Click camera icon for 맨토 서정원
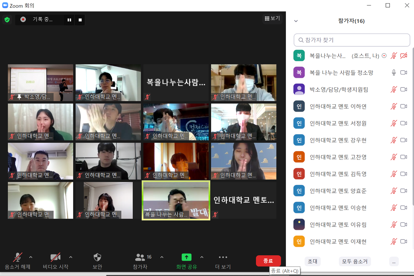This screenshot has width=414, height=276. [x=404, y=123]
